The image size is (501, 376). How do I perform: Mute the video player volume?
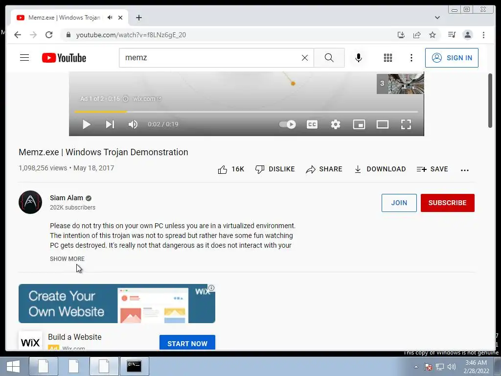133,124
